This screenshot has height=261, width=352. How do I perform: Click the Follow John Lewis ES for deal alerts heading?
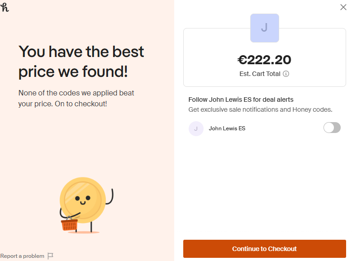tap(241, 100)
